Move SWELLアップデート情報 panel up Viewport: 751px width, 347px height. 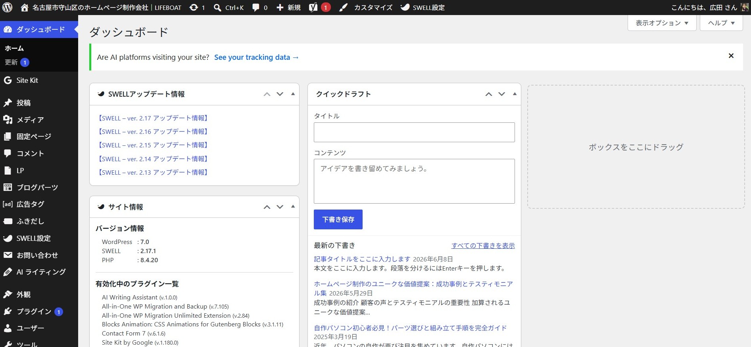267,94
